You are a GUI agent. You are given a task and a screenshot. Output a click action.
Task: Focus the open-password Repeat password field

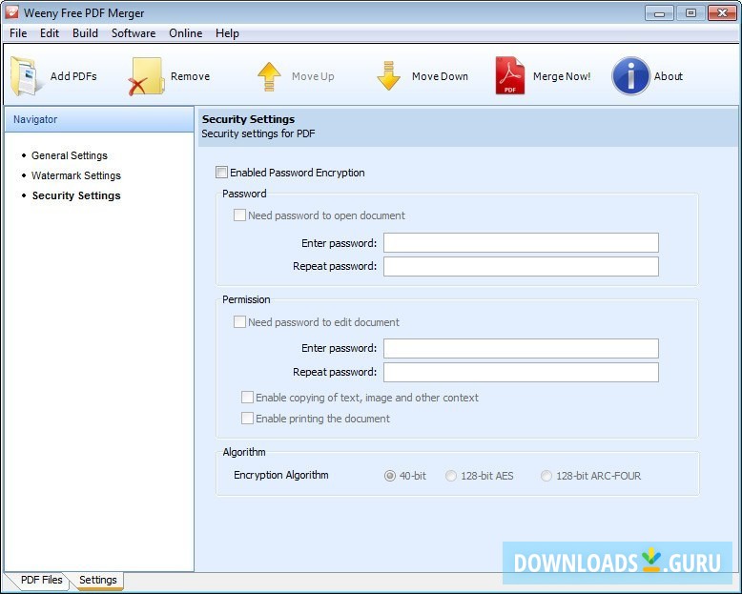(x=521, y=266)
